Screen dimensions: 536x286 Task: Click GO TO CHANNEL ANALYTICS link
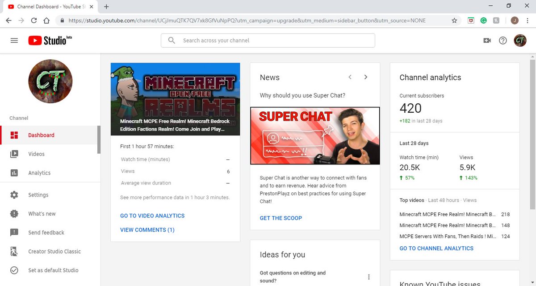coord(436,248)
